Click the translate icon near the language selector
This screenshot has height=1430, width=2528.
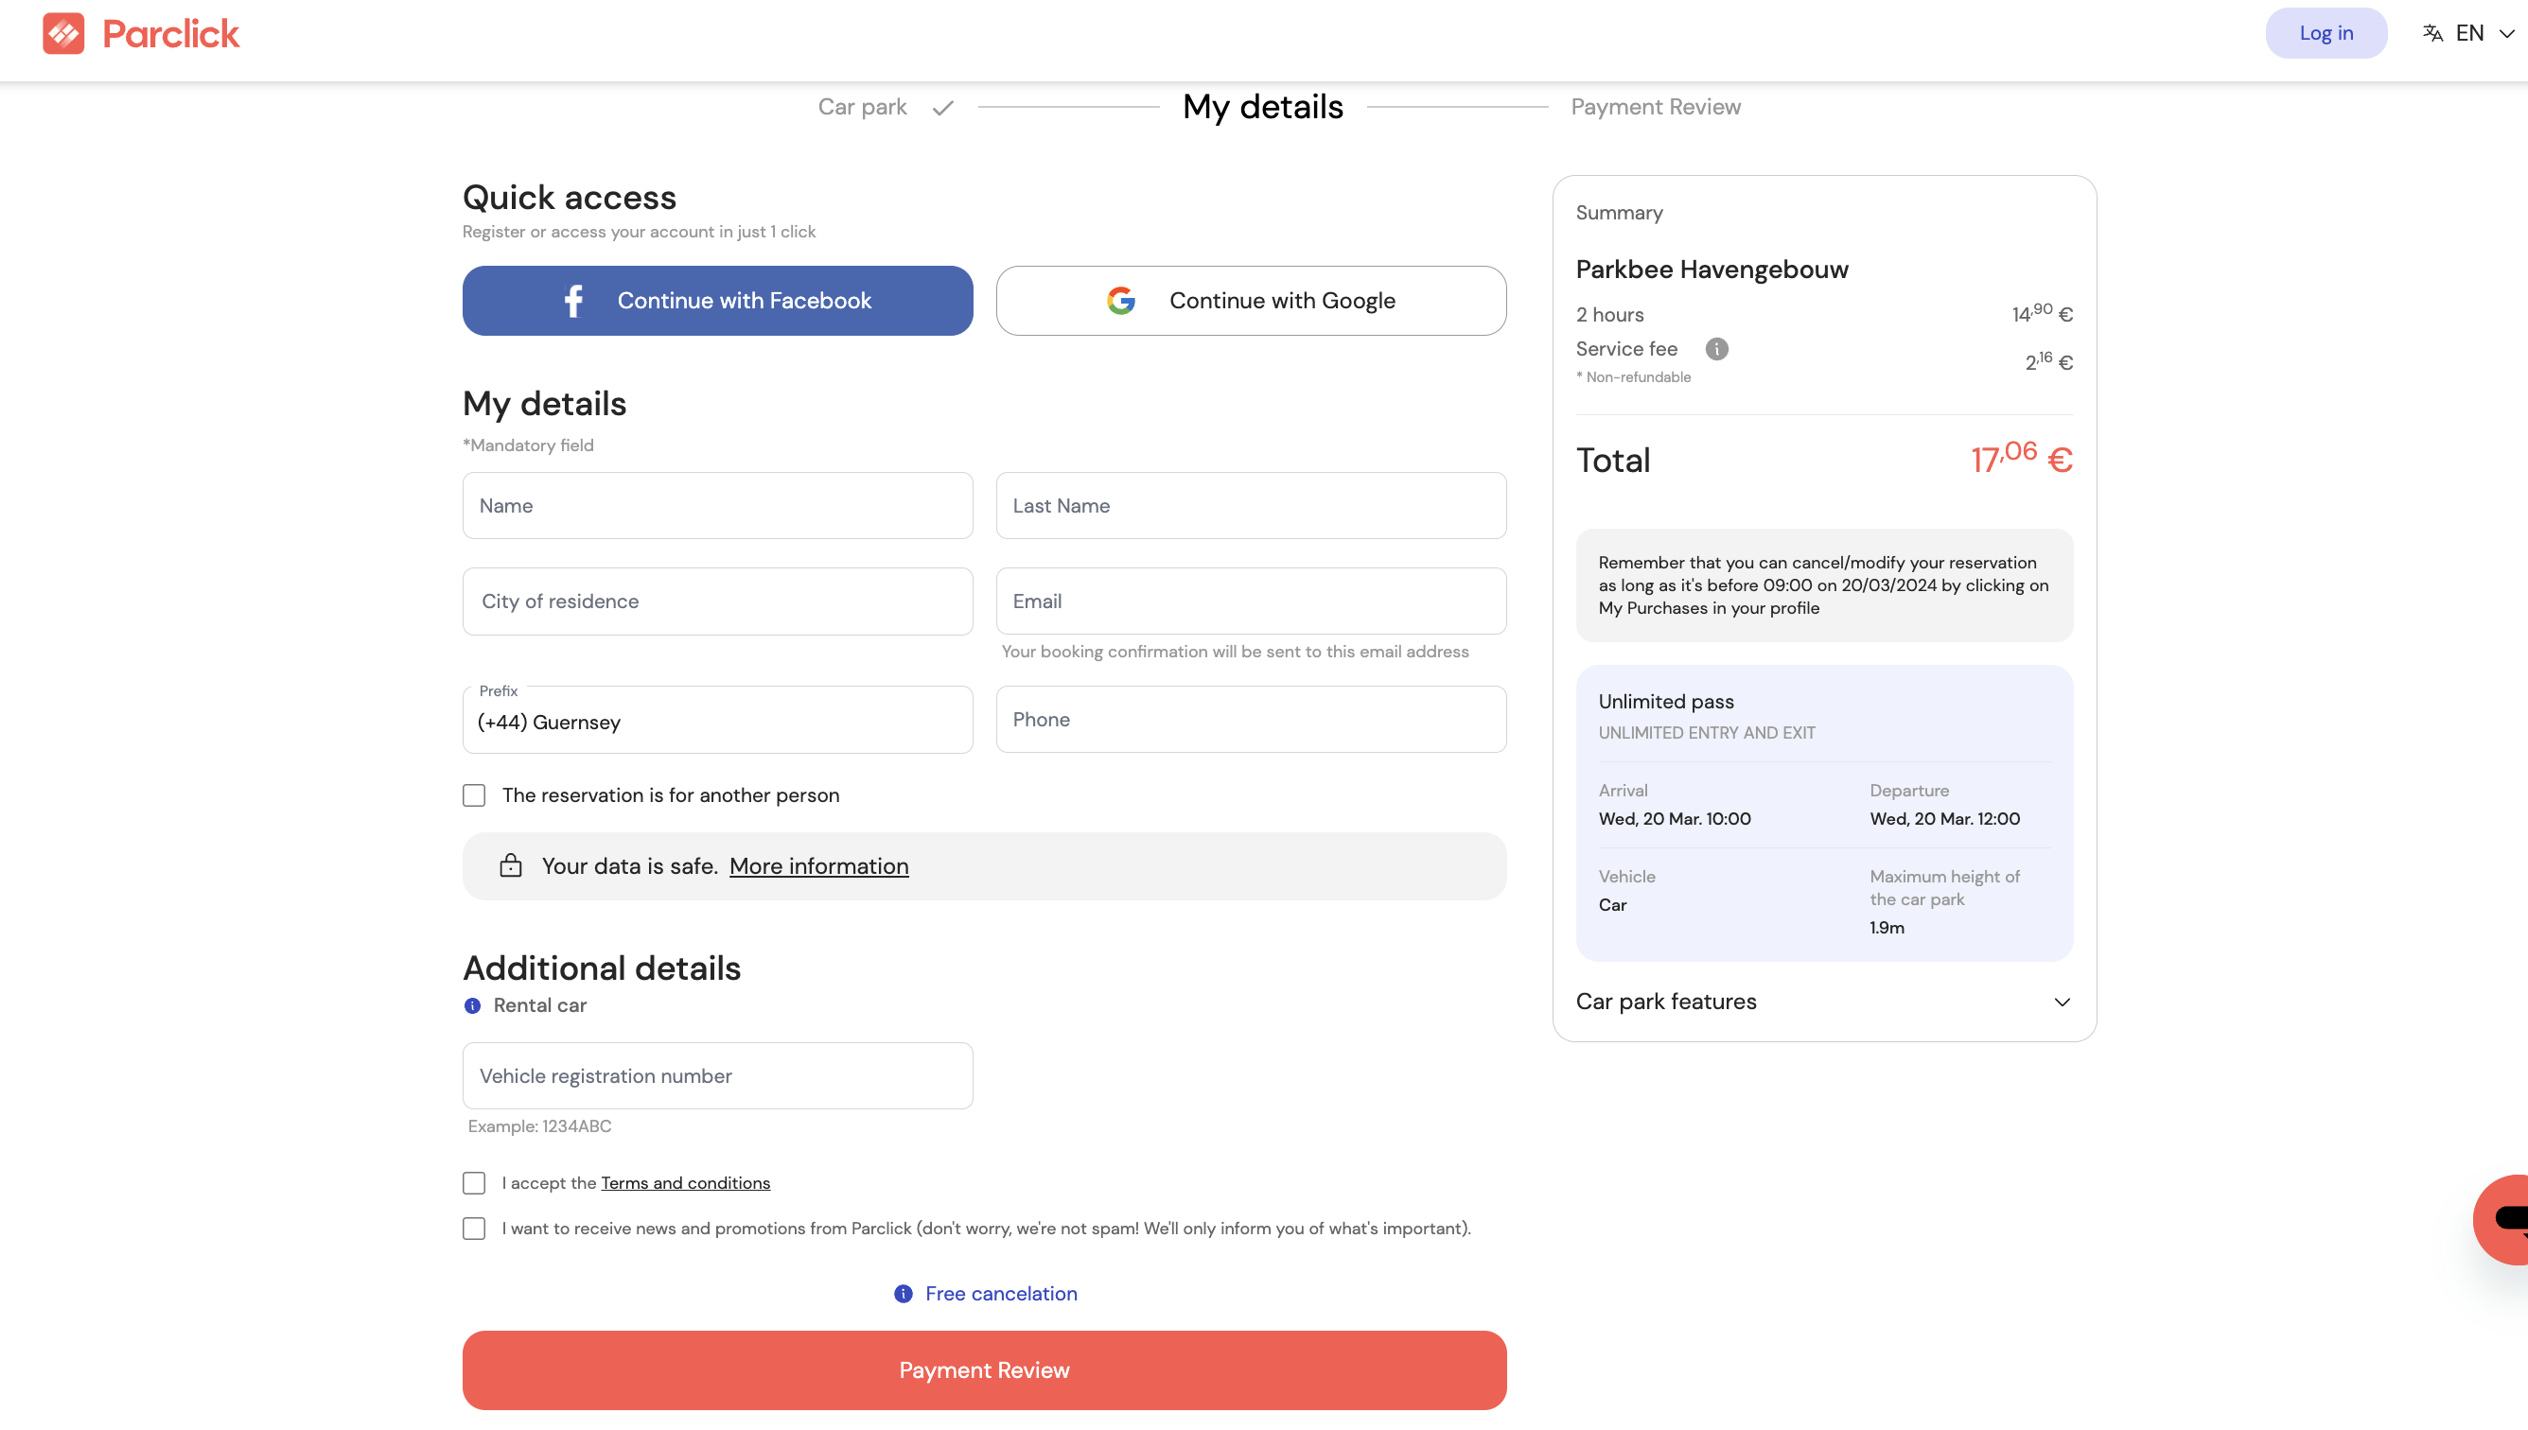pyautogui.click(x=2432, y=32)
